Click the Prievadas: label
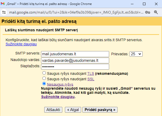The width and height of the screenshot is (162, 116). [120, 54]
